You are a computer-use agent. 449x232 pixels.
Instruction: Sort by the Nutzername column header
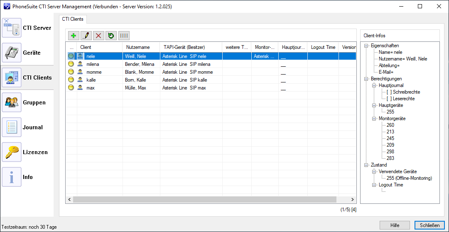coord(137,47)
